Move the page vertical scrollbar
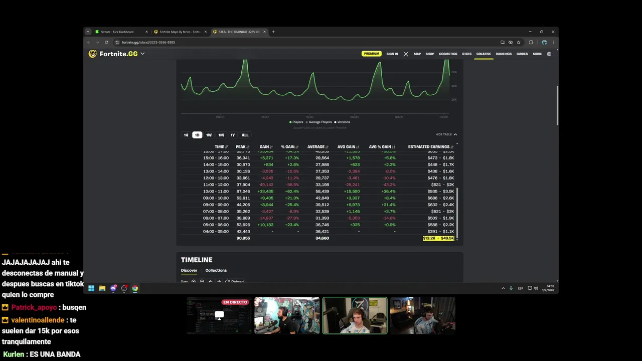Screen dimensions: 642x361 [x=557, y=105]
